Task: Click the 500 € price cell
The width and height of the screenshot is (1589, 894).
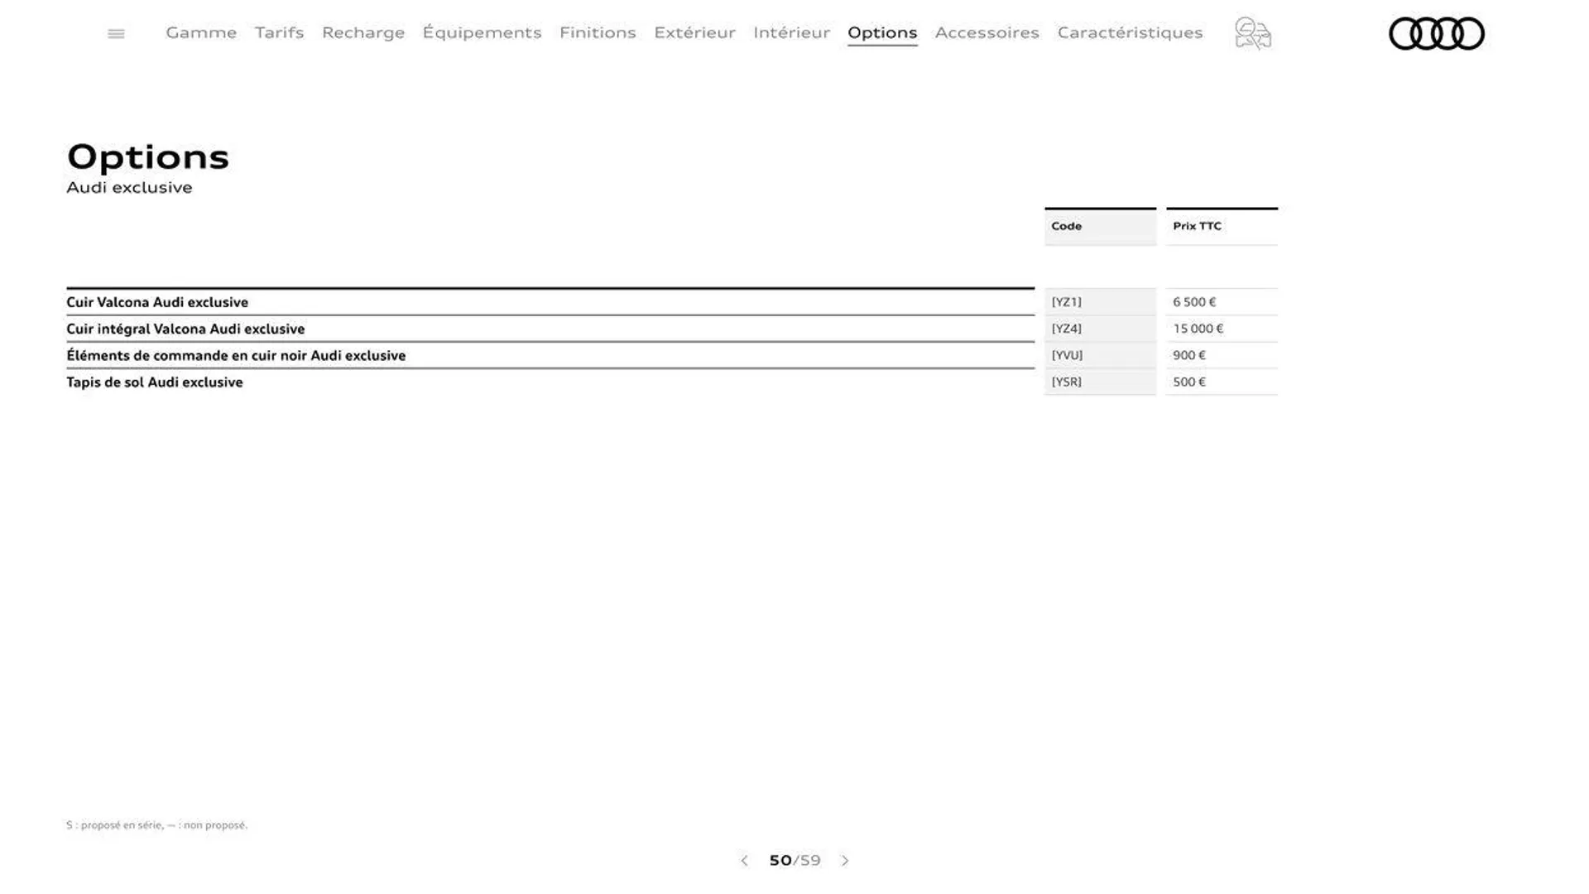Action: [x=1222, y=382]
